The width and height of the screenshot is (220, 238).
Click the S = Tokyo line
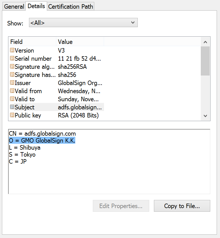tap(22, 155)
